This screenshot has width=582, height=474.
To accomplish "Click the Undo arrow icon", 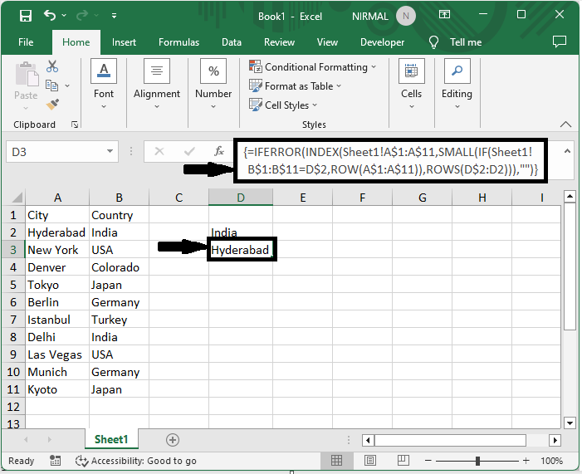I will [50, 15].
